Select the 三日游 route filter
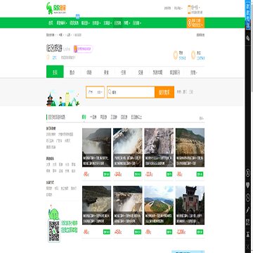253x253 pixels. tap(114, 117)
